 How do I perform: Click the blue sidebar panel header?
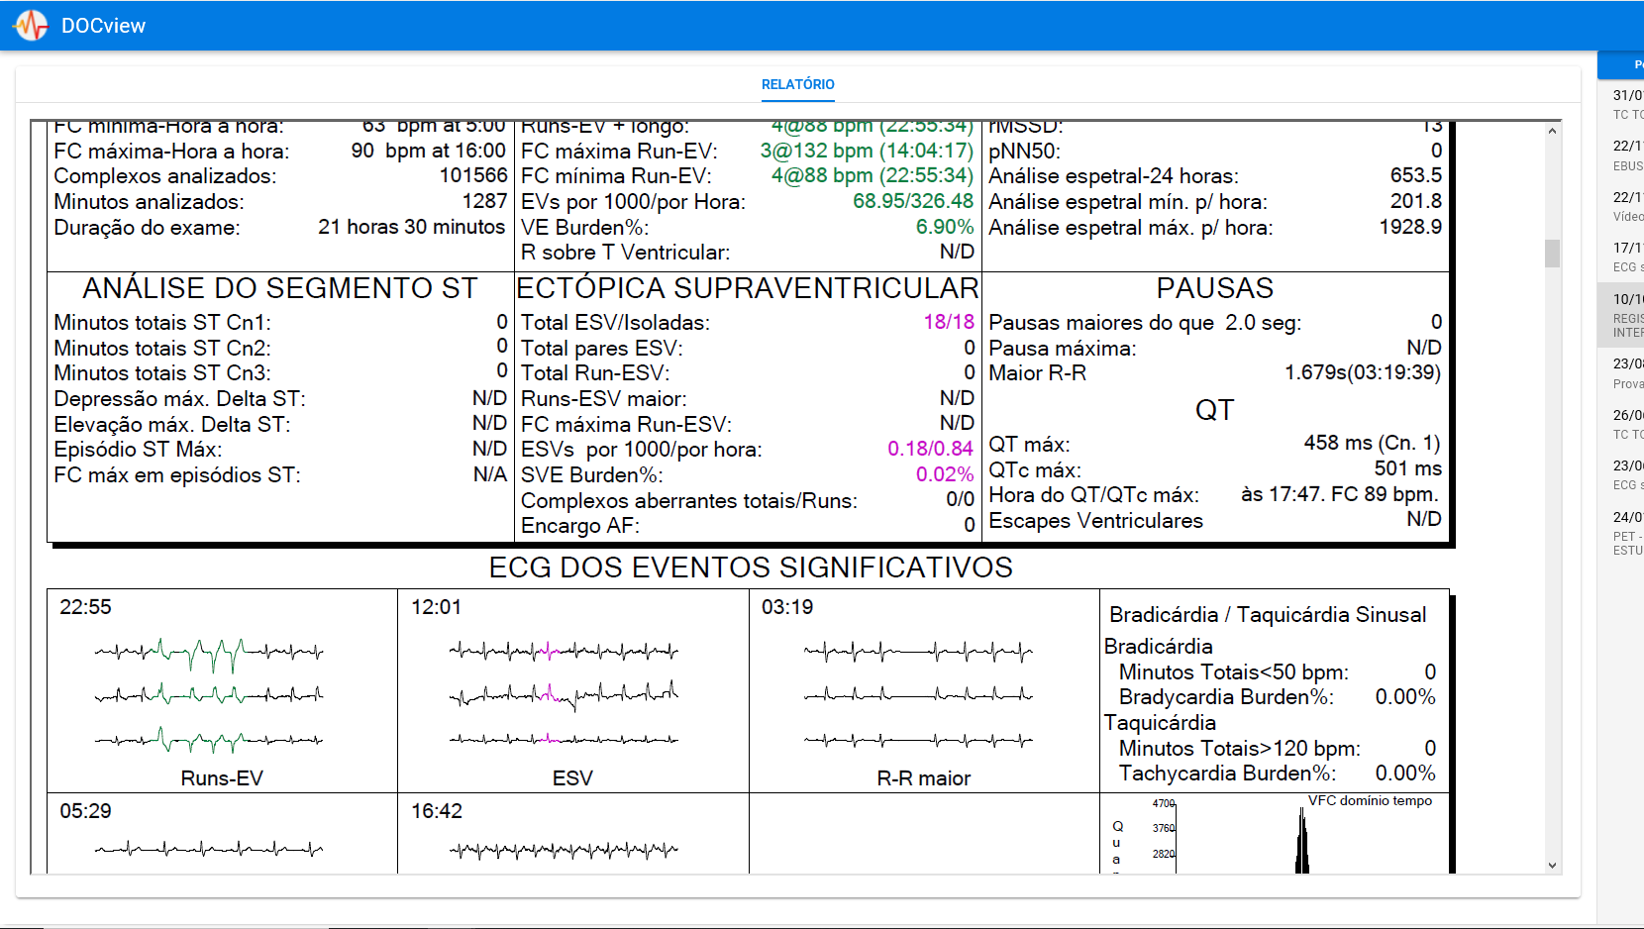click(x=1624, y=64)
